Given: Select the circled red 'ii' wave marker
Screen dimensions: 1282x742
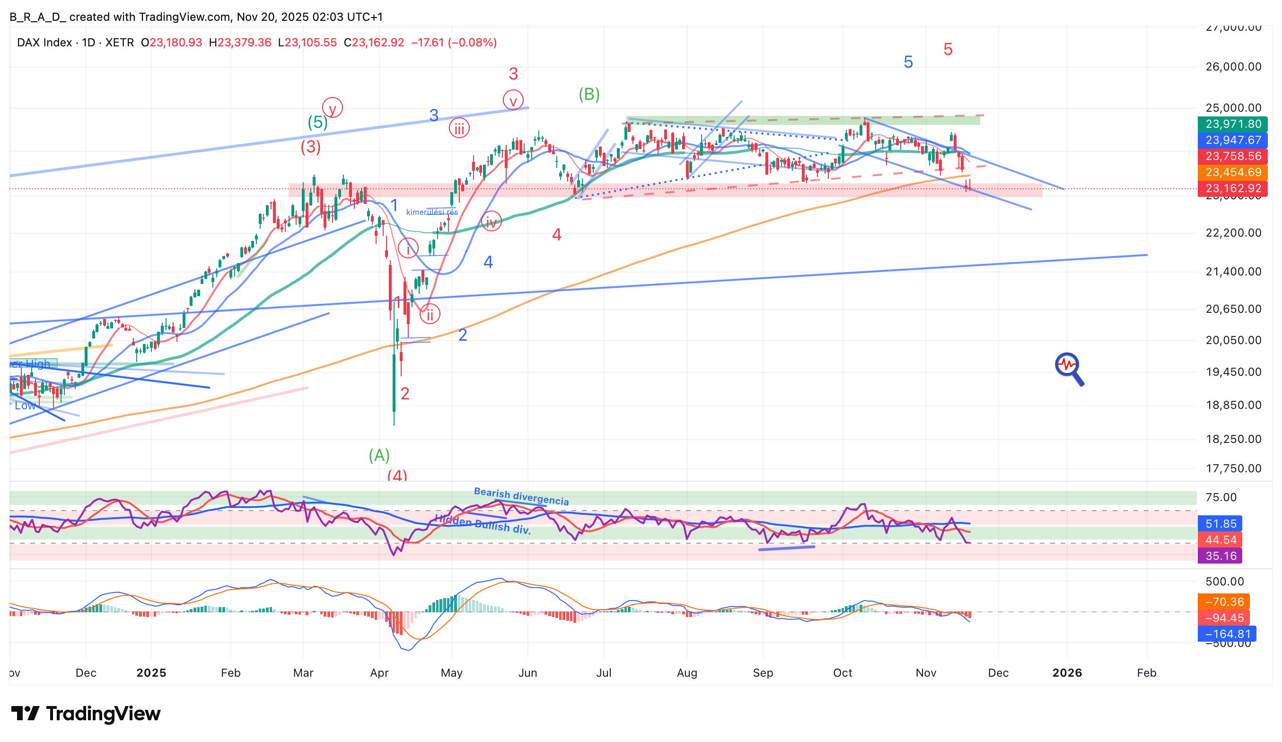Looking at the screenshot, I should [430, 315].
